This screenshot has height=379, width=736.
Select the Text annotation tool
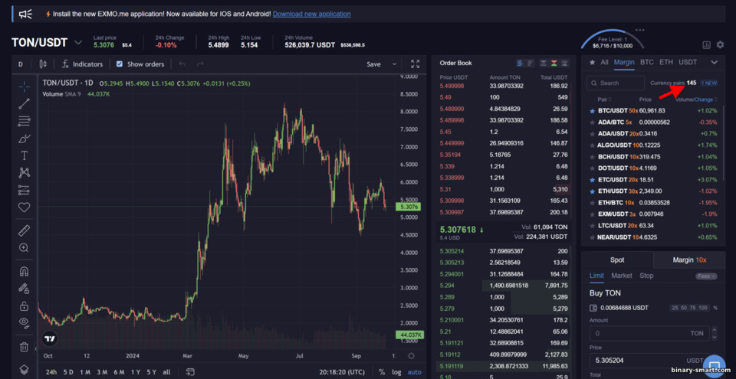24,155
